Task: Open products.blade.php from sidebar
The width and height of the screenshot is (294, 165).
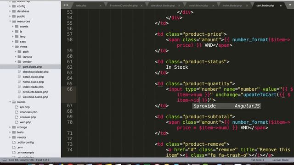Action: [x=35, y=92]
